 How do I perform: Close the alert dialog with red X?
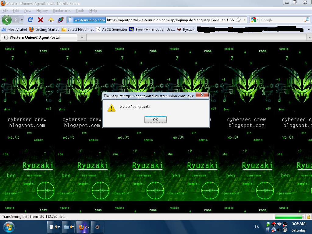202,94
